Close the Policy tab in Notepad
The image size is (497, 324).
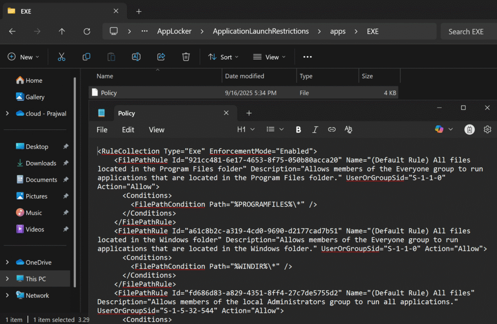point(226,113)
